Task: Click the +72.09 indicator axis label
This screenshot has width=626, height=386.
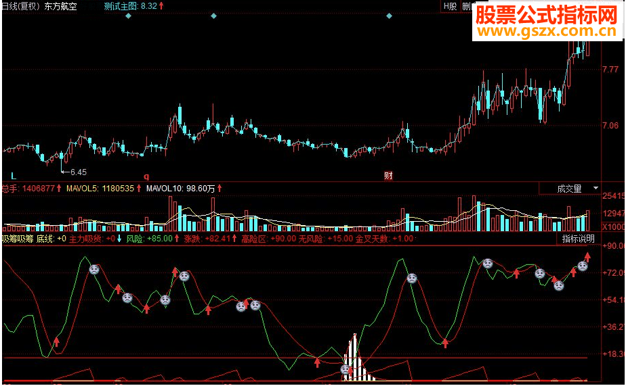Action: point(614,273)
